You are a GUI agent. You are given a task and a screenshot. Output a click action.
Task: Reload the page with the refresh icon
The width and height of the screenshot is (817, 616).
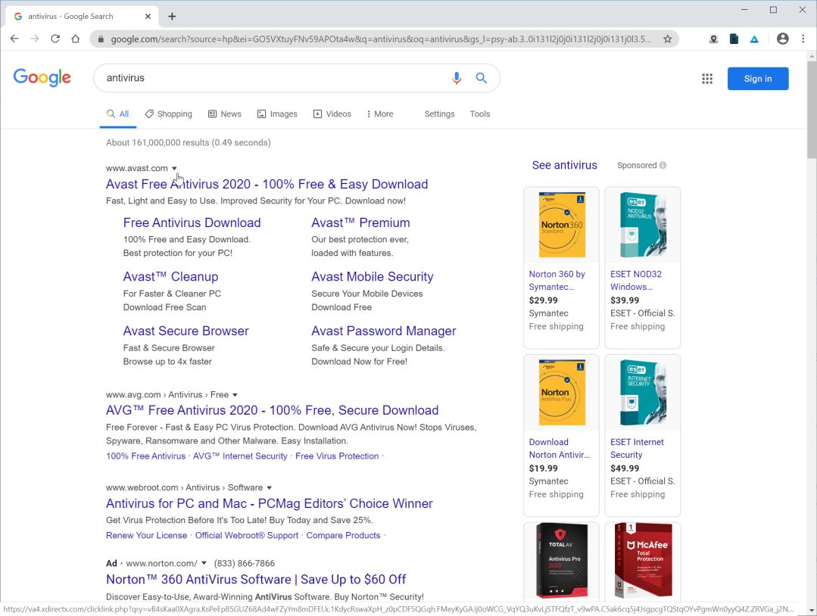55,39
